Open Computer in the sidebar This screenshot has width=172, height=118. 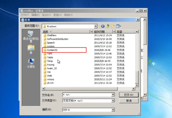(31, 63)
